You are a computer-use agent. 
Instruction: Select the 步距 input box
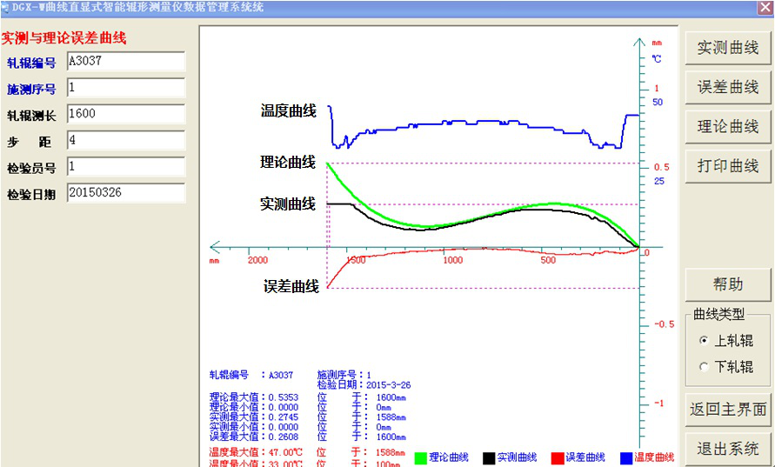pyautogui.click(x=125, y=140)
